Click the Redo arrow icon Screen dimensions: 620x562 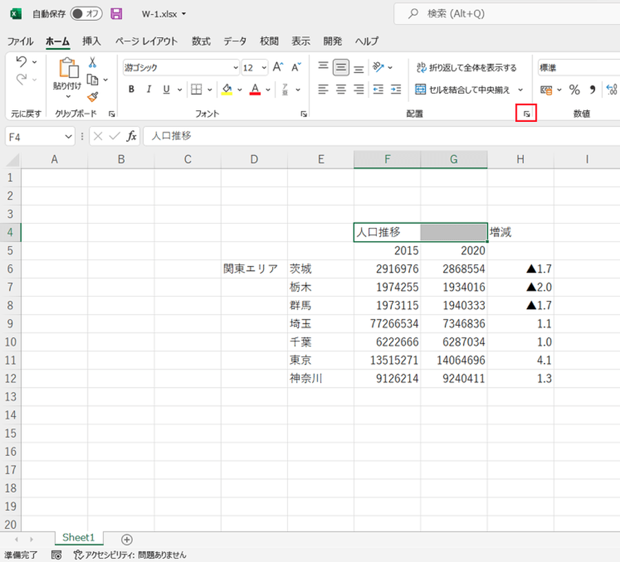tap(21, 79)
